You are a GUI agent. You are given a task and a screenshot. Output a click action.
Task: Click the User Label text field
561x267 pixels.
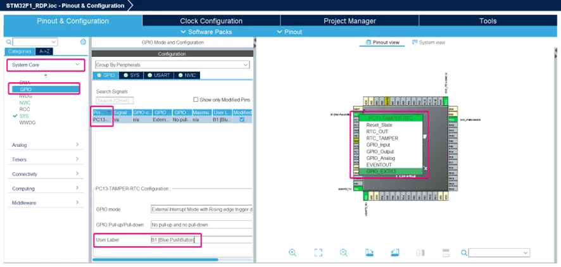pos(201,240)
